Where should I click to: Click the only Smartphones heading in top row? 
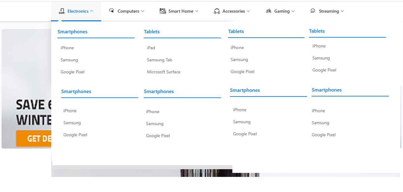[x=73, y=32]
